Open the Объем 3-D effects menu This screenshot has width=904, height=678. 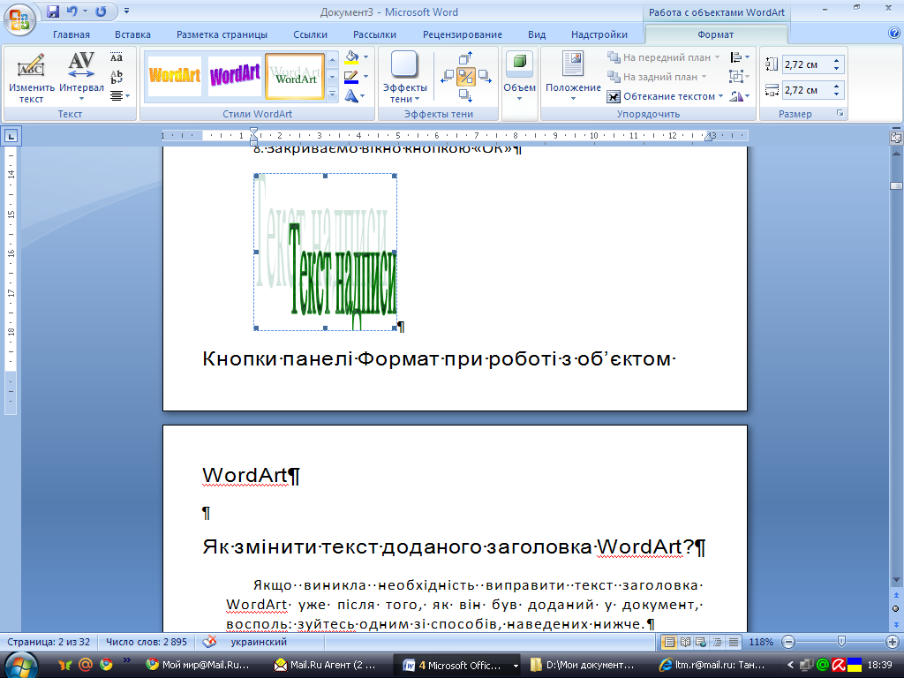[519, 78]
